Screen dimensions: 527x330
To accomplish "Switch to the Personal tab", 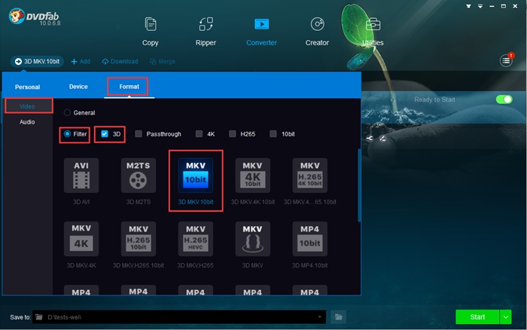I will point(27,87).
